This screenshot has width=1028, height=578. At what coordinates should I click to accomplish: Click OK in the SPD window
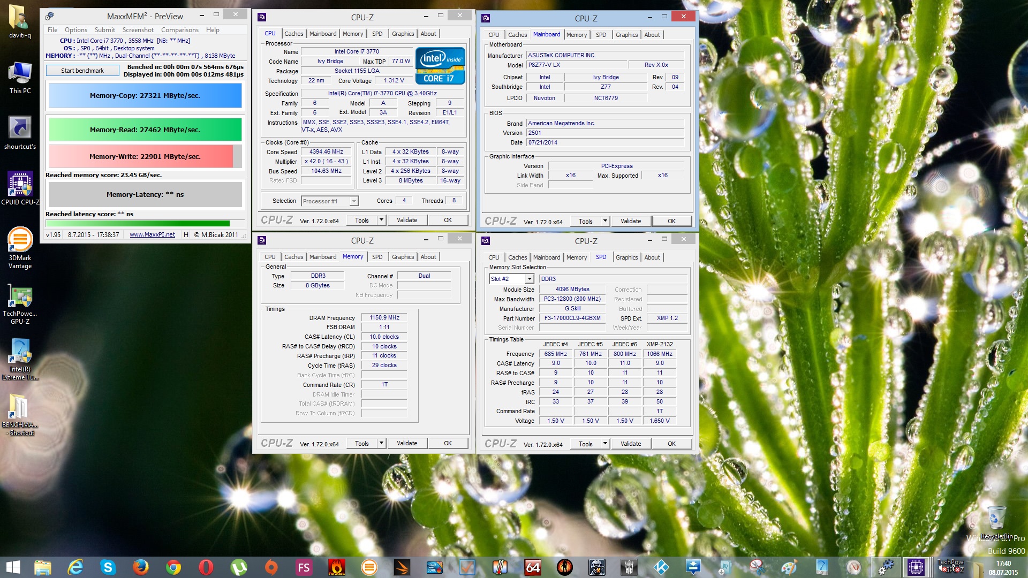(671, 444)
